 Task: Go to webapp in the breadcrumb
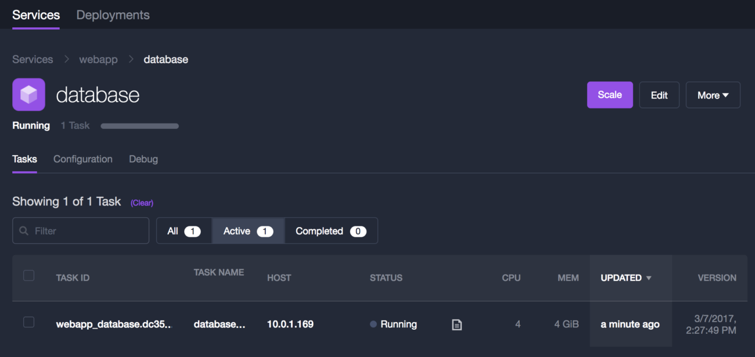click(x=98, y=59)
